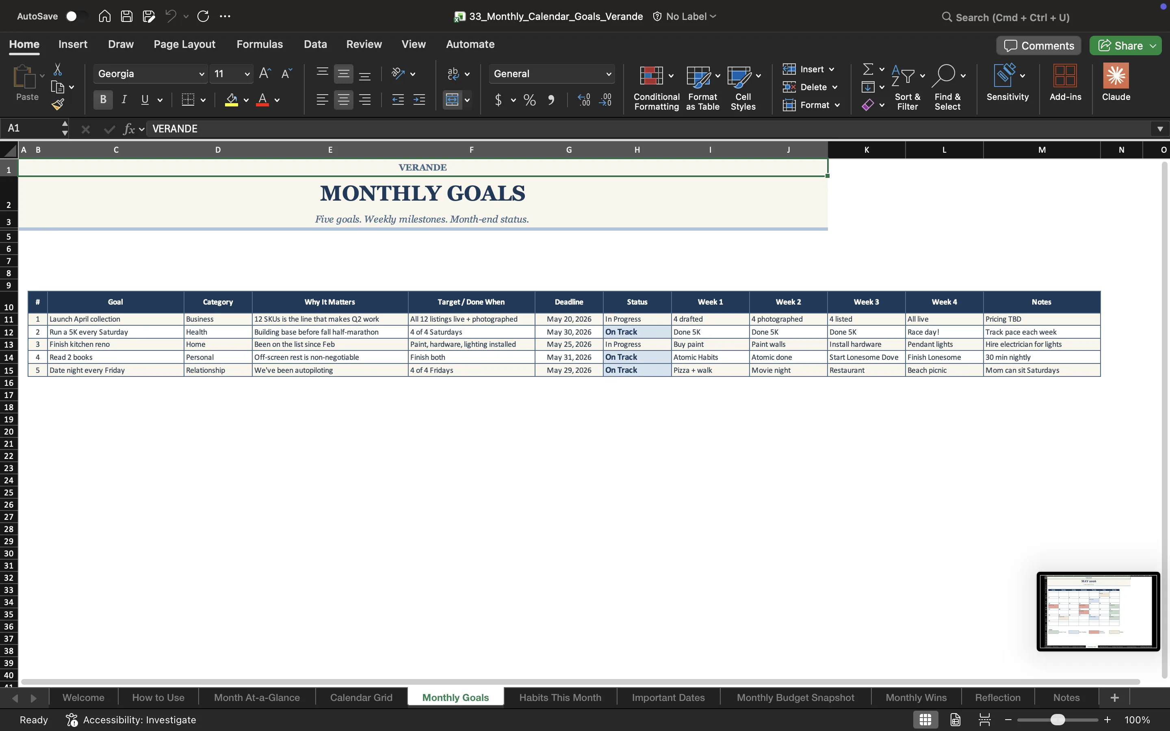Click the calendar thumbnail preview
The width and height of the screenshot is (1170, 731).
click(1098, 612)
